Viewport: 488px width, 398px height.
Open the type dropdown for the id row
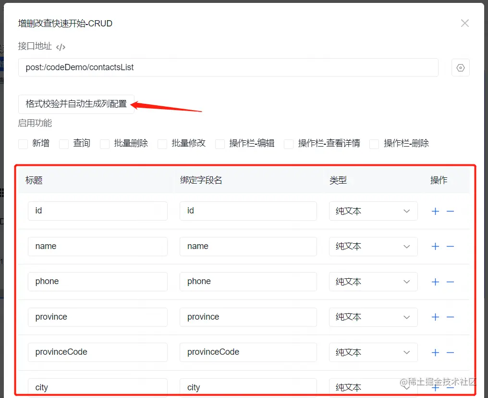pyautogui.click(x=373, y=211)
